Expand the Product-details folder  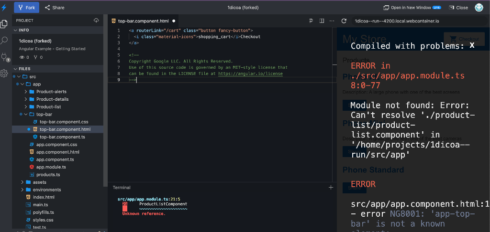tap(26, 99)
